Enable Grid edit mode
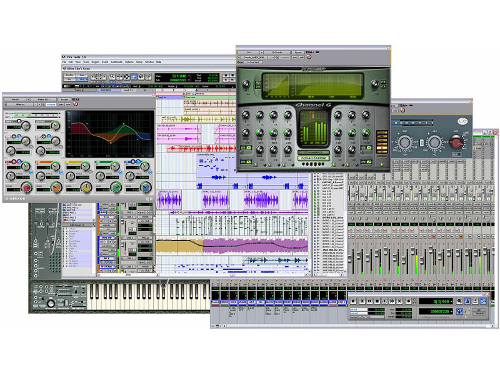The width and height of the screenshot is (500, 375). pyautogui.click(x=82, y=79)
